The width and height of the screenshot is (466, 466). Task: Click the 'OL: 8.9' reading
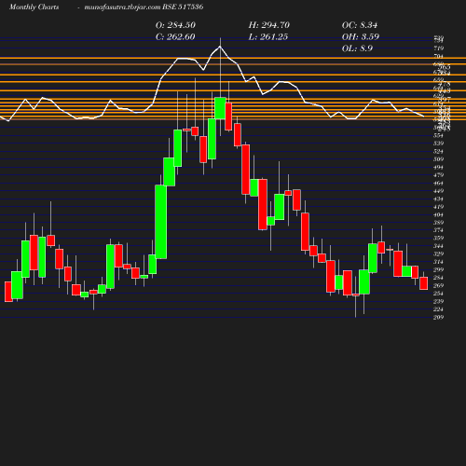coord(357,48)
